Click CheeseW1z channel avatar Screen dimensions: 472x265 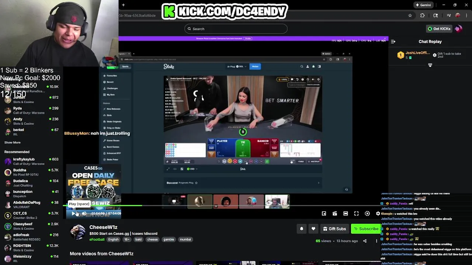tap(78, 233)
